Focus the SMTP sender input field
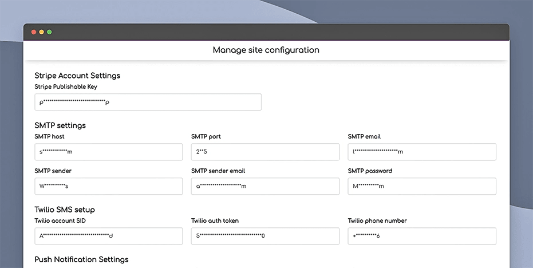The height and width of the screenshot is (268, 533). (x=109, y=186)
